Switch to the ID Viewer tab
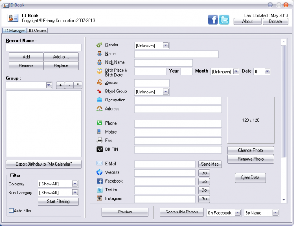The image size is (294, 226). tap(37, 31)
